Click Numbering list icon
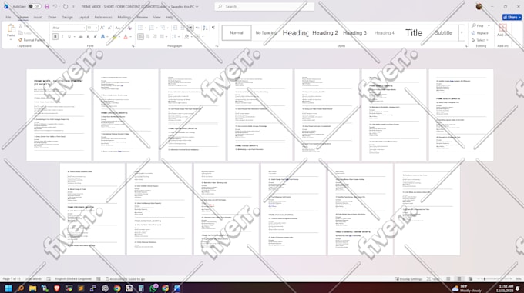The image size is (524, 293). pos(151,28)
